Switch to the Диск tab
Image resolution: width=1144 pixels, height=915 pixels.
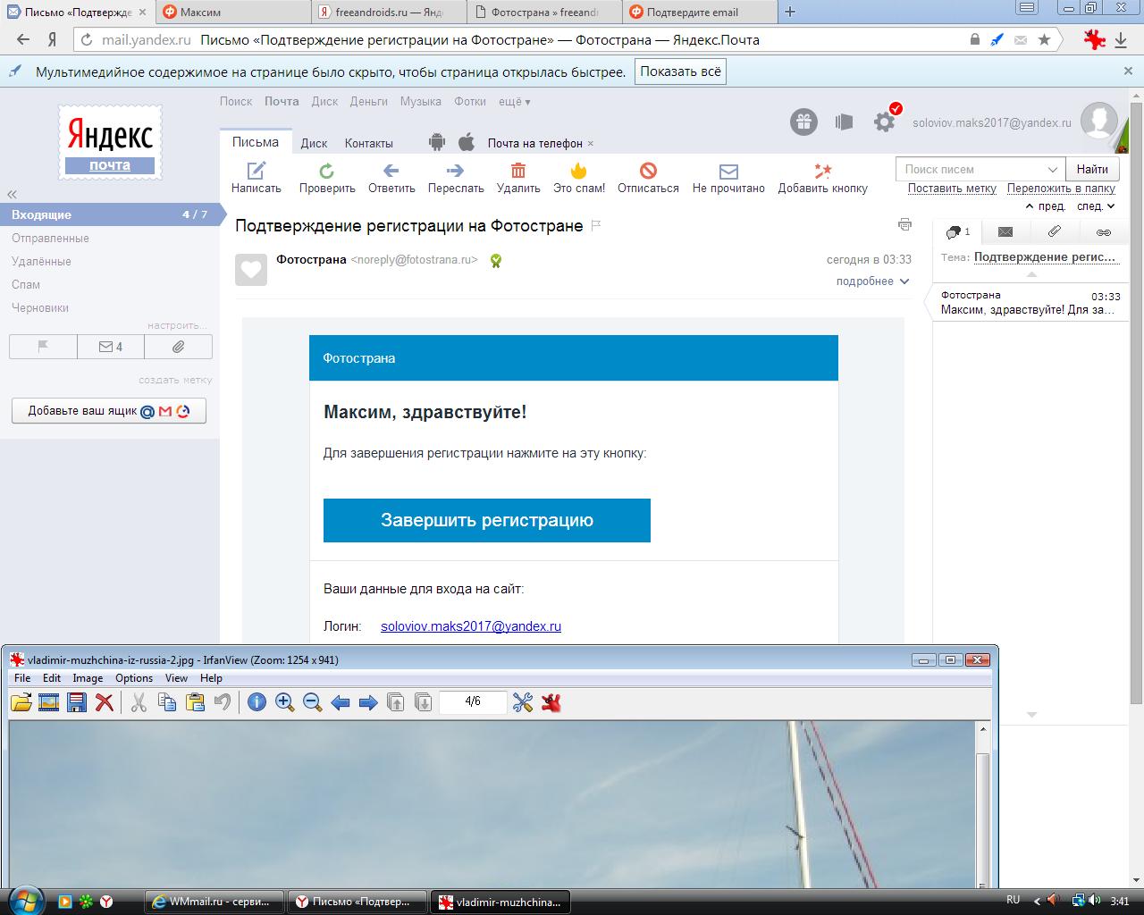pos(314,143)
